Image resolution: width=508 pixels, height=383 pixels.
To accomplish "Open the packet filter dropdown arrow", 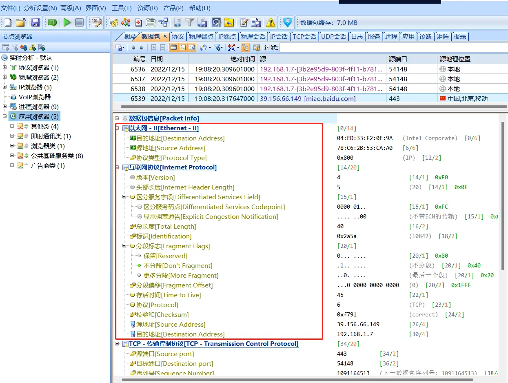I will coord(222,48).
